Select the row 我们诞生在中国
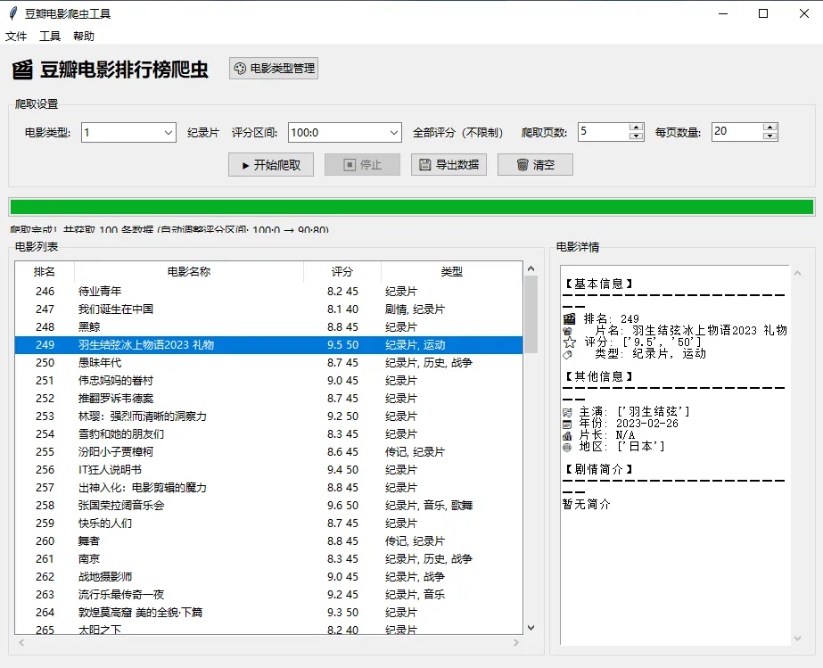The height and width of the screenshot is (668, 823). pyautogui.click(x=268, y=309)
